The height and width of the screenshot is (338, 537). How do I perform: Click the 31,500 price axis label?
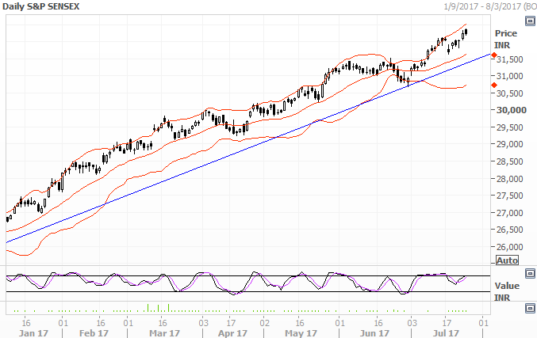510,59
